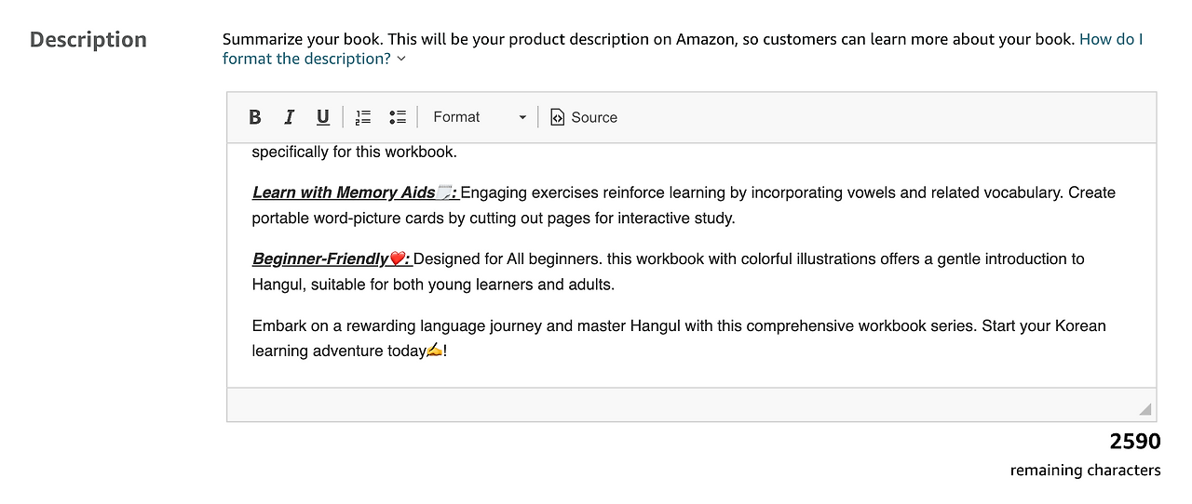Open the Format dropdown
1192x504 pixels.
click(479, 117)
